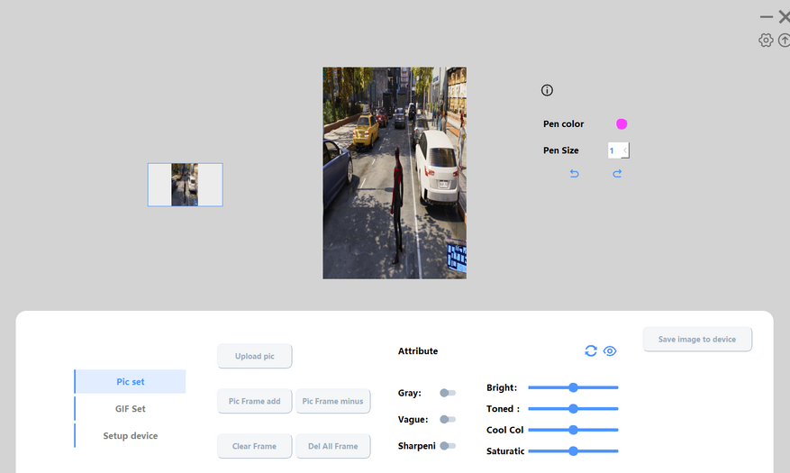Open the GIF Set tab
This screenshot has width=790, height=473.
pyautogui.click(x=131, y=409)
